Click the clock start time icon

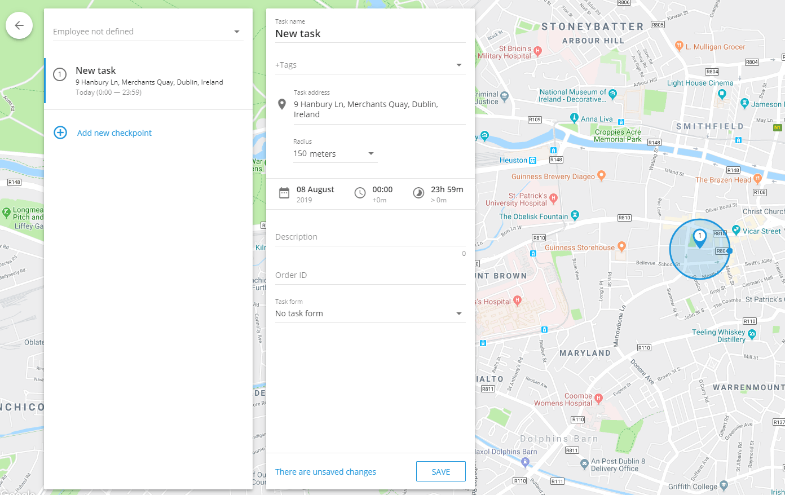pos(360,193)
